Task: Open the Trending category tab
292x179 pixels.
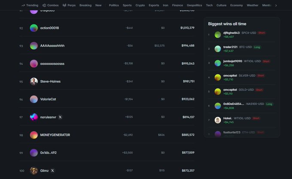Action: [30, 5]
